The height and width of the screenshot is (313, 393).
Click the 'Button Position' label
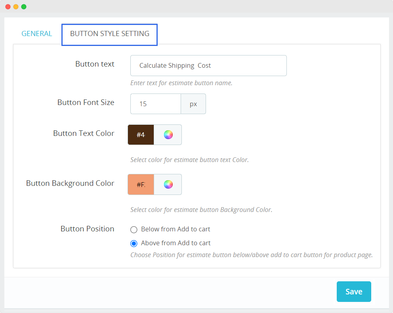[x=87, y=229]
